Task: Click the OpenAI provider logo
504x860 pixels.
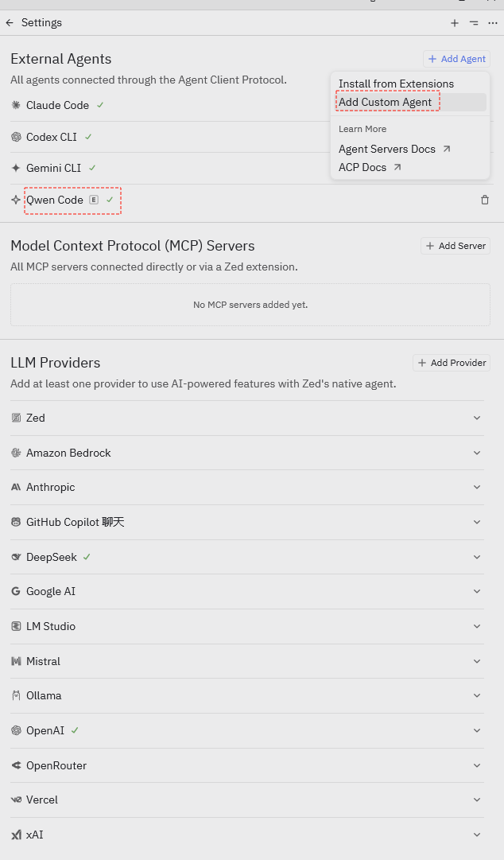Action: click(16, 730)
